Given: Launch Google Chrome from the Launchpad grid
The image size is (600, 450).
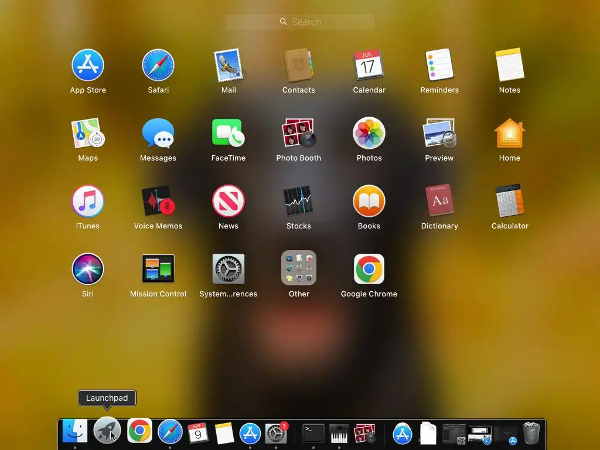Looking at the screenshot, I should 369,268.
